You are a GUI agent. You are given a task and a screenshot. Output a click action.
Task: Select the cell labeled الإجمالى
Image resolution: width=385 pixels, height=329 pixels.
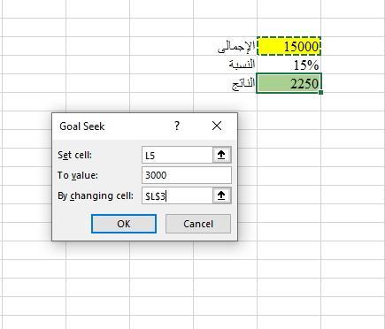(225, 46)
